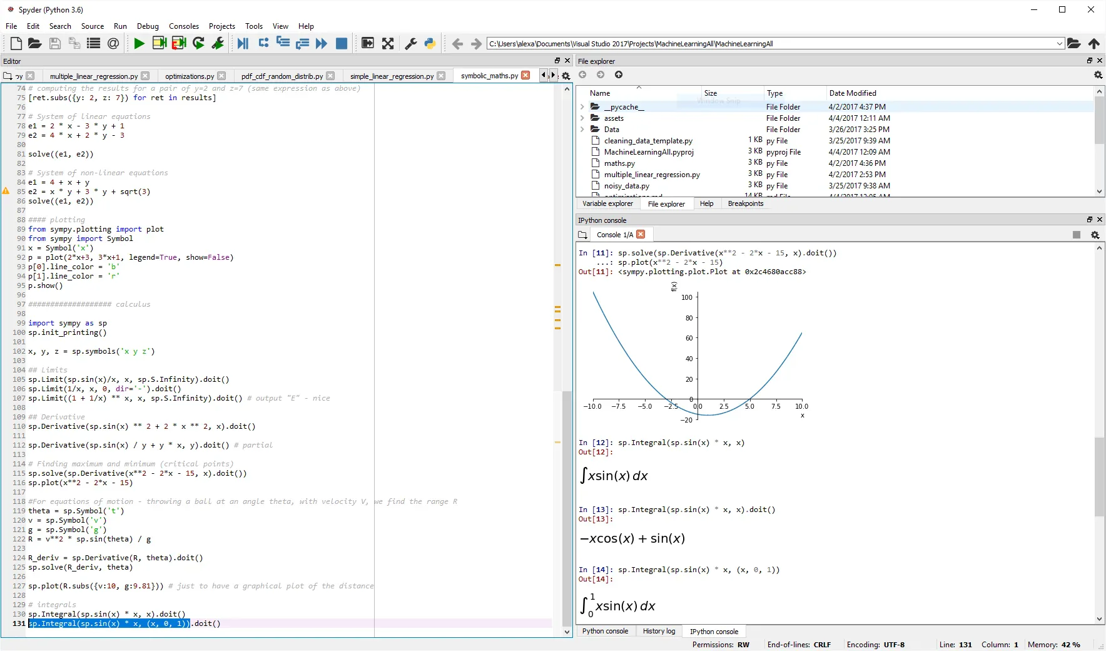The image size is (1106, 651).
Task: Browse for a working directory
Action: 1074,43
